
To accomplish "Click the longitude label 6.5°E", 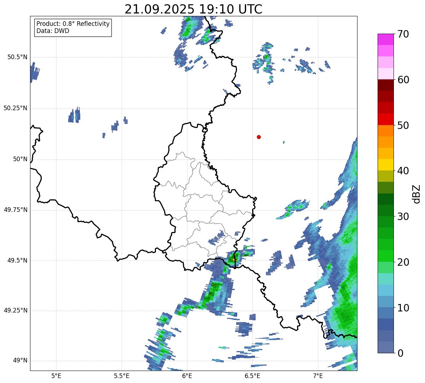I will tap(252, 376).
